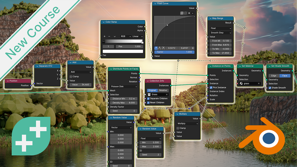
Task: Click zoom in icon on Float Curve
Action: [x=182, y=13]
